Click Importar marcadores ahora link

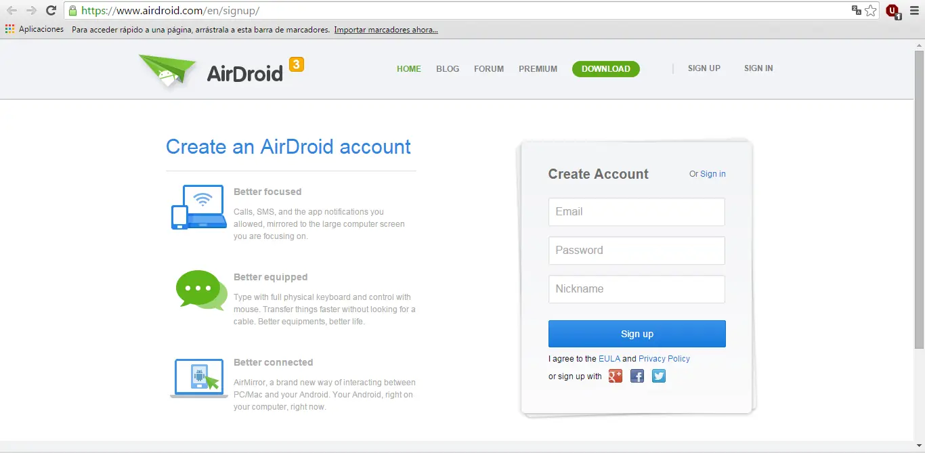coord(386,30)
